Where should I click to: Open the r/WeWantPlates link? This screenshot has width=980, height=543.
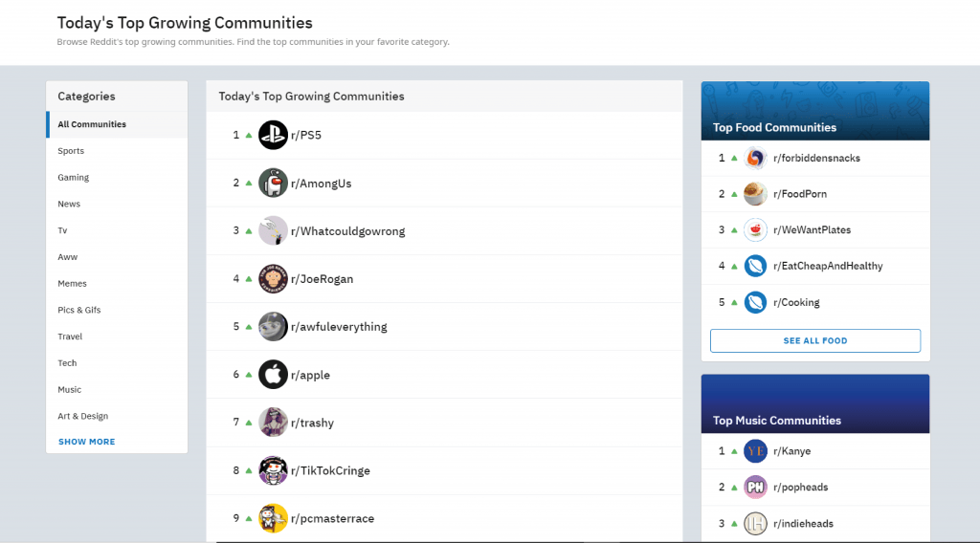click(x=812, y=230)
